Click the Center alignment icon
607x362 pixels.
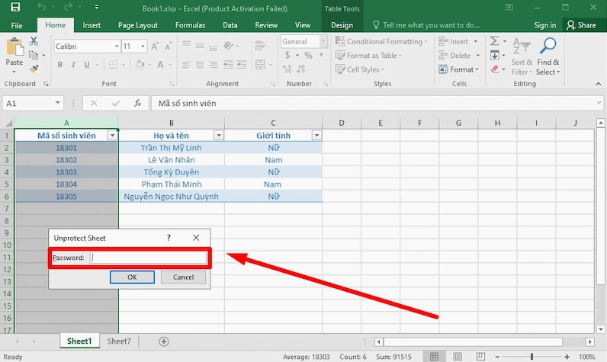[200, 65]
